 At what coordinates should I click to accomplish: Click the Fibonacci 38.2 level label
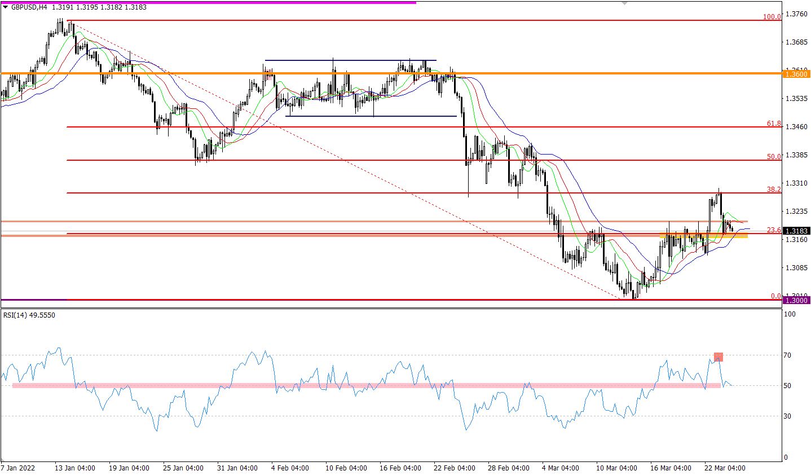click(774, 190)
